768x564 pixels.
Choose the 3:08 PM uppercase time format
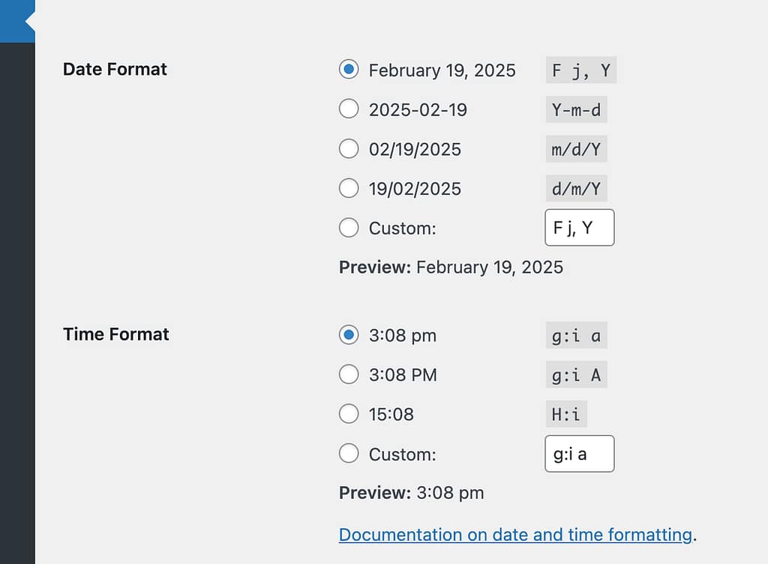click(349, 375)
